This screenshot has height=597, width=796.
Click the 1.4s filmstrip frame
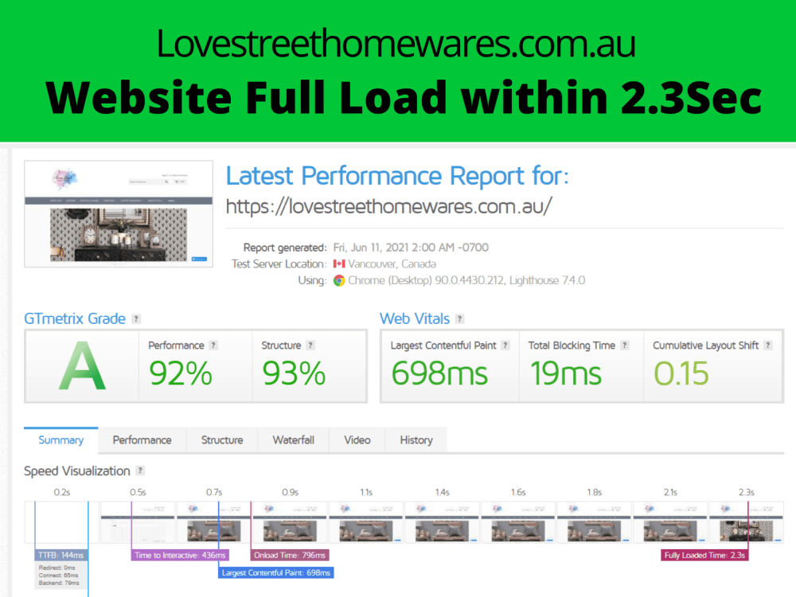point(442,522)
